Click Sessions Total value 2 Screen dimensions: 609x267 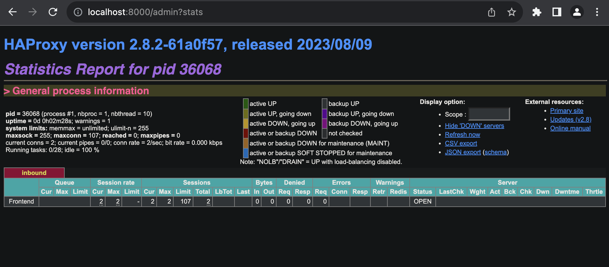point(208,201)
